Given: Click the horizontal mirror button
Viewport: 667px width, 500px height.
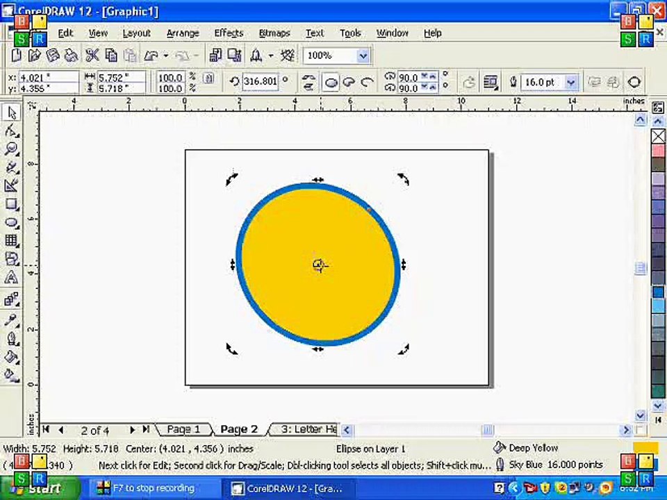Looking at the screenshot, I should click(309, 78).
